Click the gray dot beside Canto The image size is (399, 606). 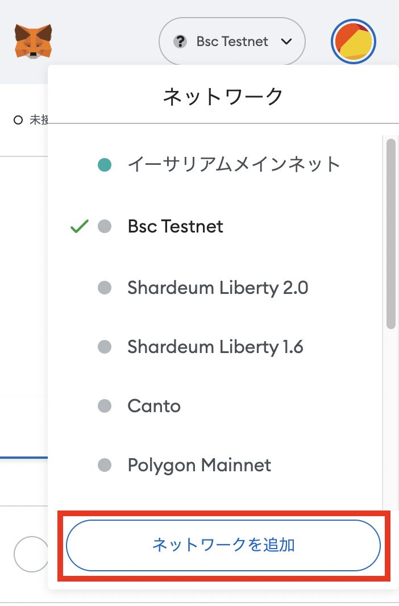coord(104,406)
